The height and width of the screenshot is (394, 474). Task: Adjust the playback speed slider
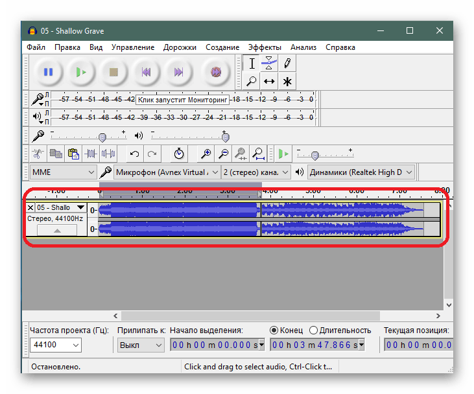tap(315, 156)
